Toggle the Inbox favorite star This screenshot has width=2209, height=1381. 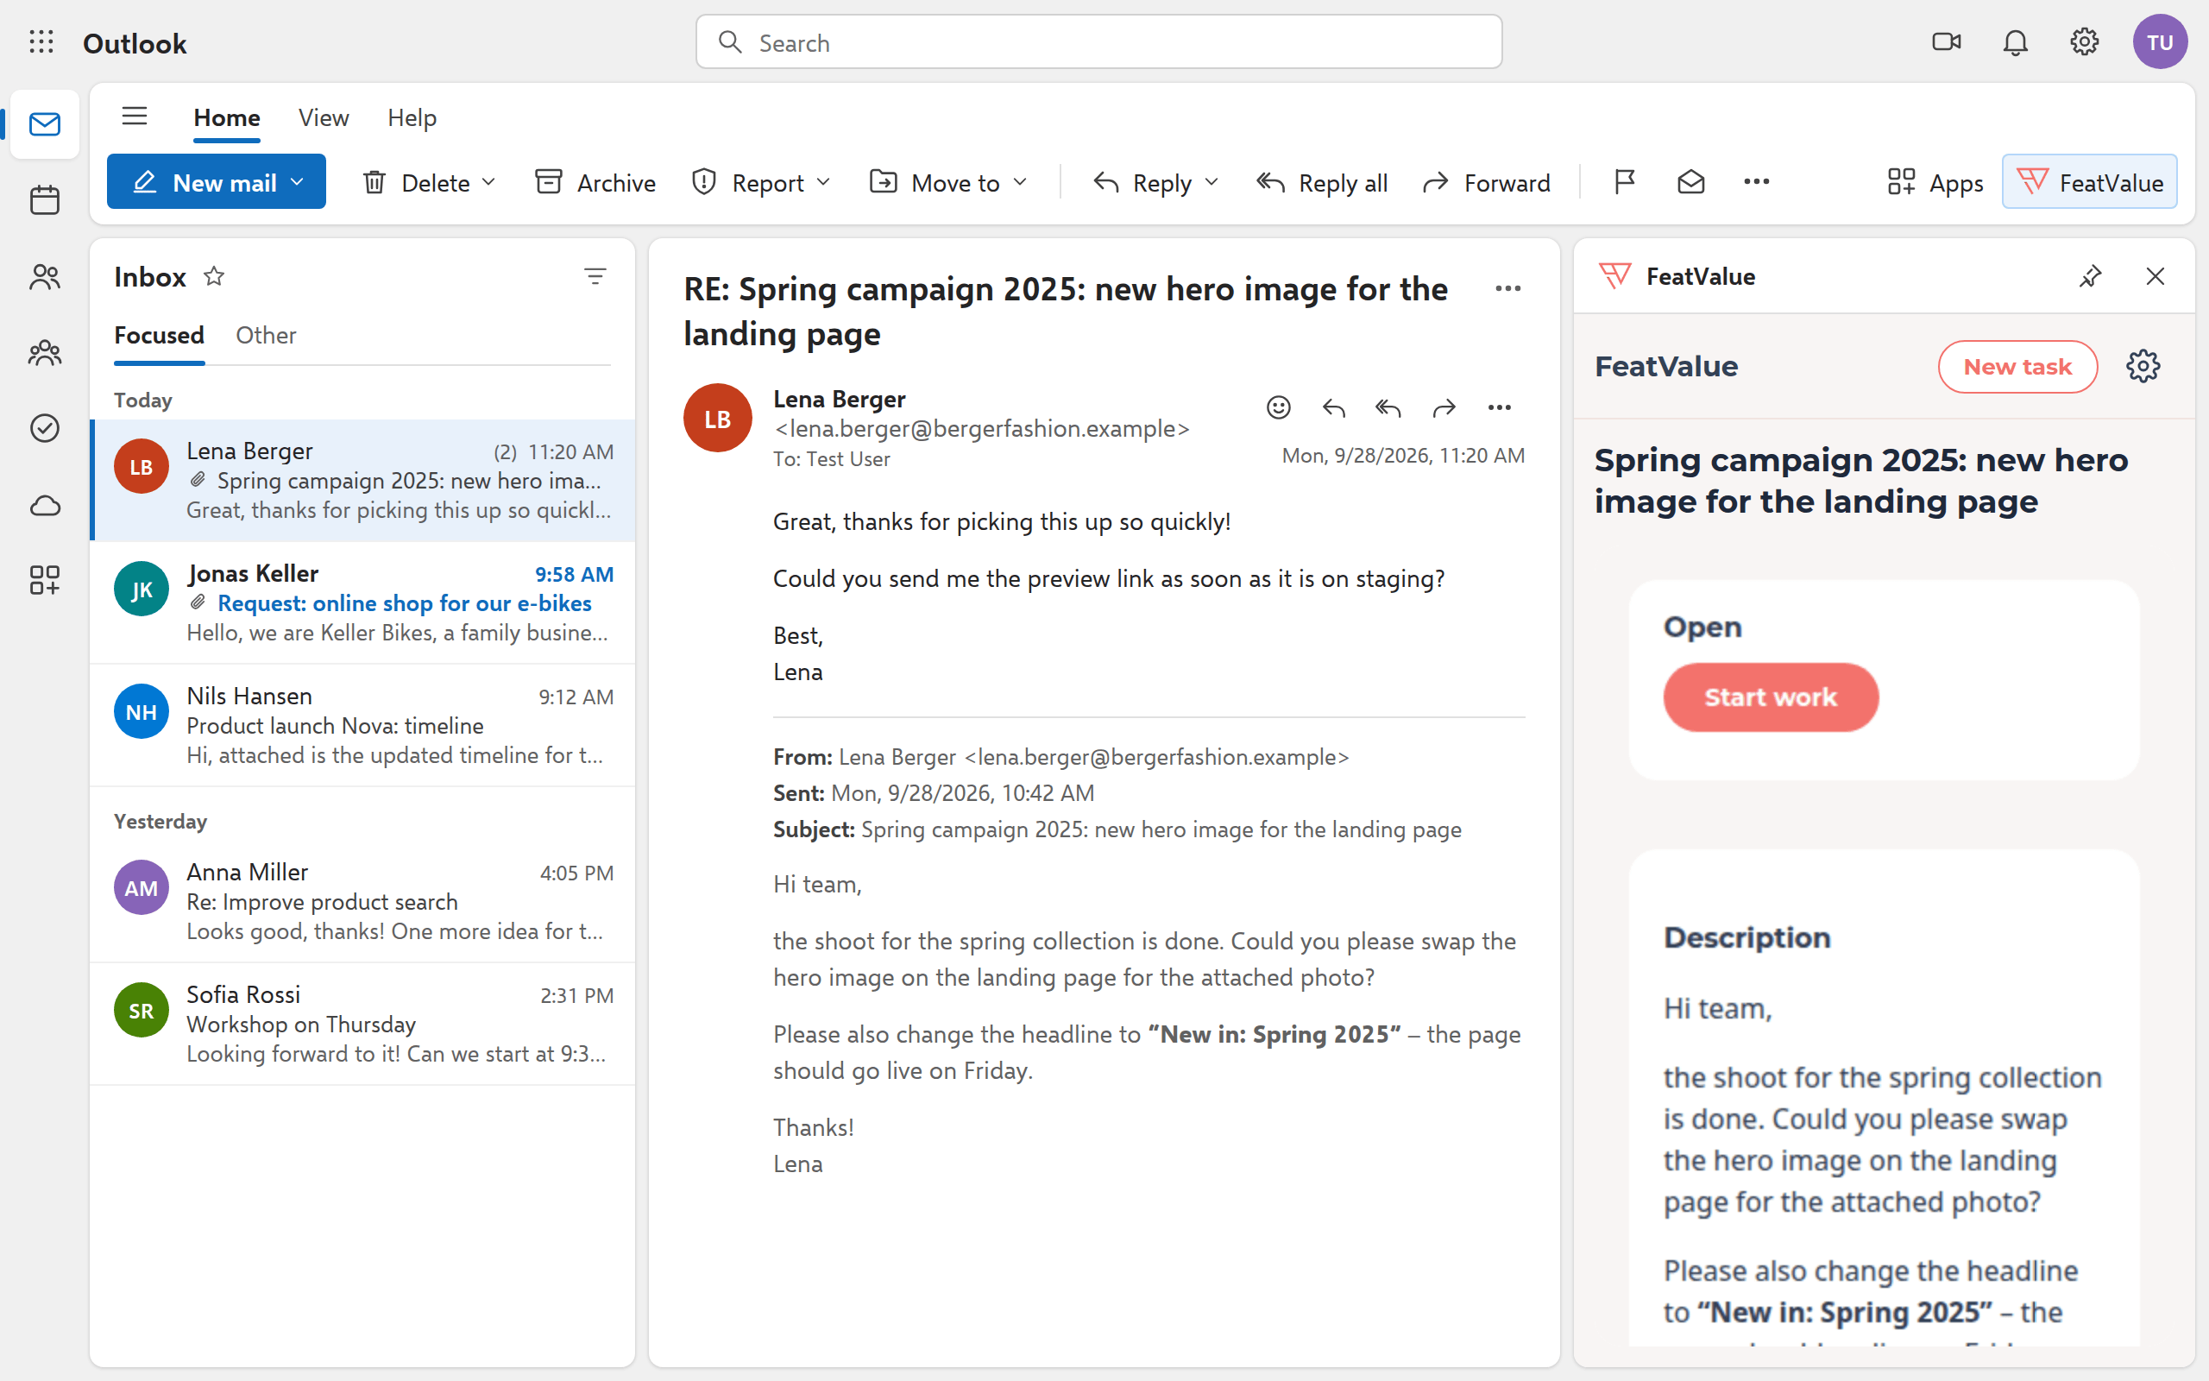214,276
